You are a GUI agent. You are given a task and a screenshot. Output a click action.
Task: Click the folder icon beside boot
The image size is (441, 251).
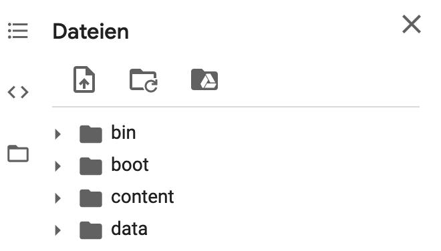coord(91,166)
